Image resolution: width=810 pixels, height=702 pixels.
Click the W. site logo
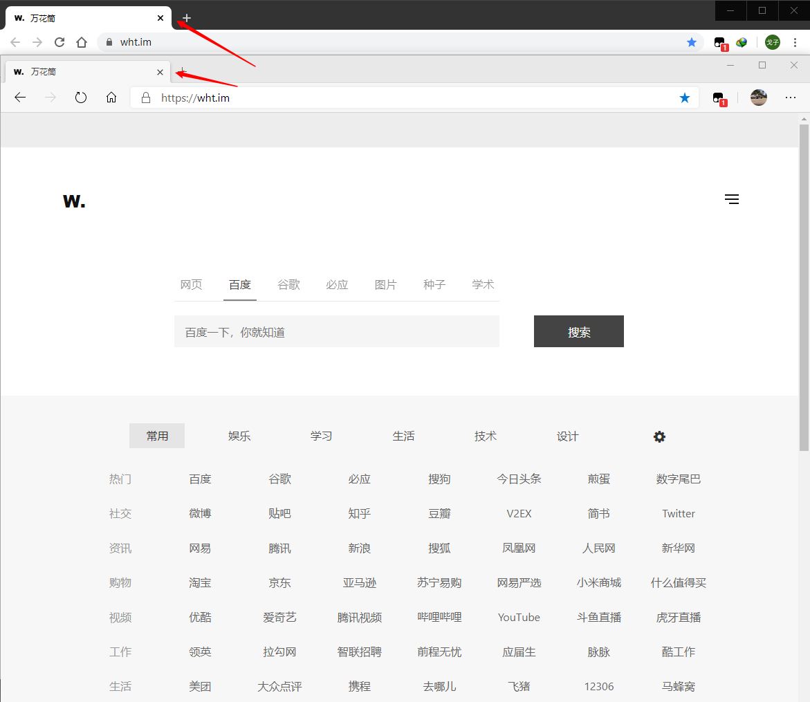point(74,201)
